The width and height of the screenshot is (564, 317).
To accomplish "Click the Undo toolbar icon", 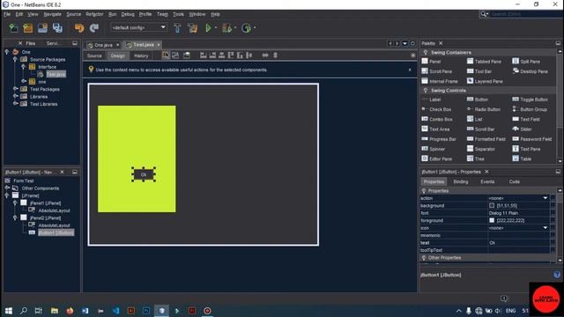I will (79, 28).
